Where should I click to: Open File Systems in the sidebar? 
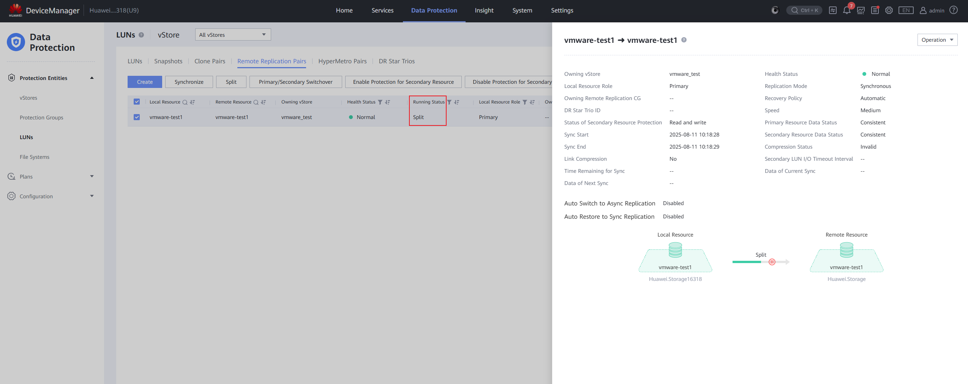[x=35, y=157]
